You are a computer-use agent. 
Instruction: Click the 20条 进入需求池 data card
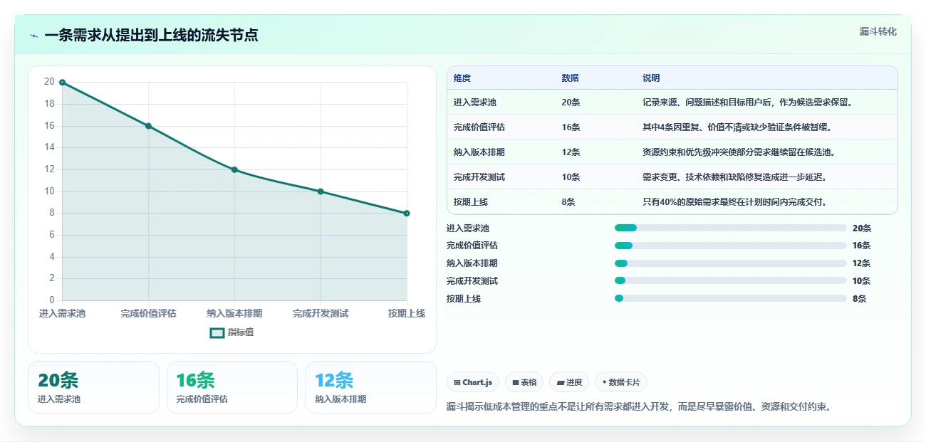point(93,387)
